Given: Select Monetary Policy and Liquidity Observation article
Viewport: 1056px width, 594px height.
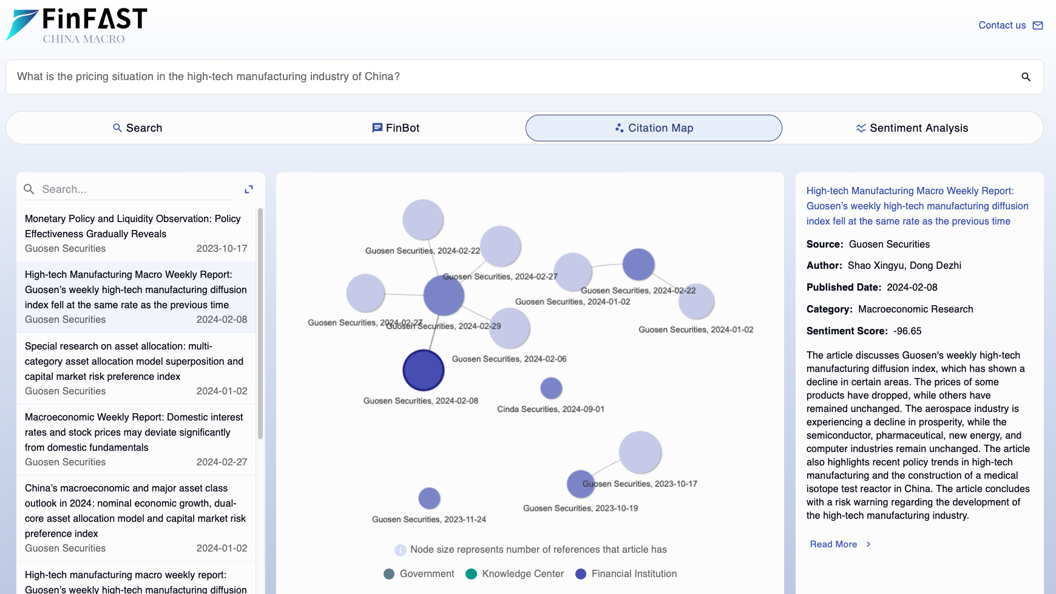Looking at the screenshot, I should [x=136, y=234].
